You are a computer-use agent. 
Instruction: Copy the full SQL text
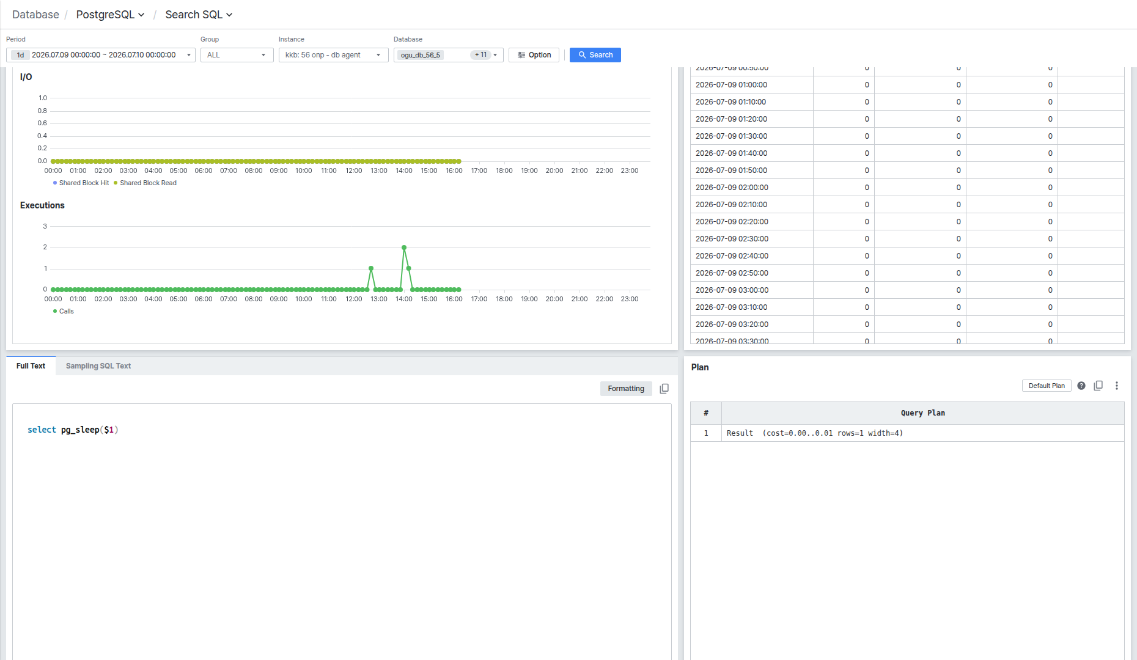coord(664,389)
